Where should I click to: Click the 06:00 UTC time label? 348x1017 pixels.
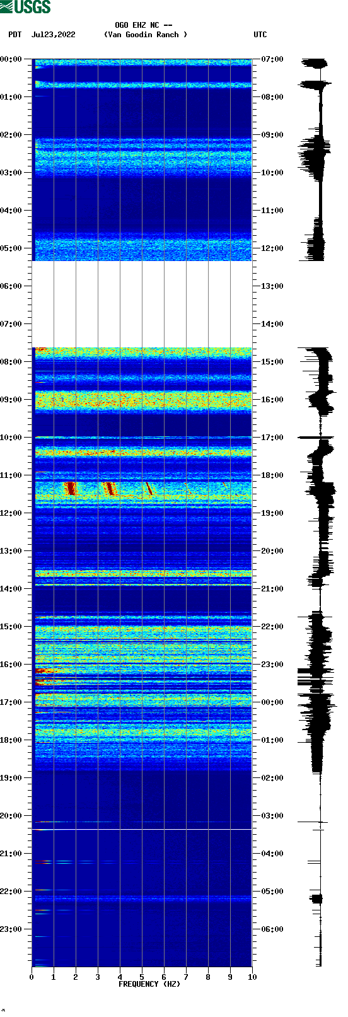[x=272, y=929]
